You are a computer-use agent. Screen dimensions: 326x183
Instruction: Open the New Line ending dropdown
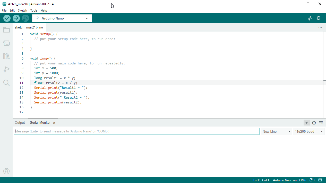point(277,131)
